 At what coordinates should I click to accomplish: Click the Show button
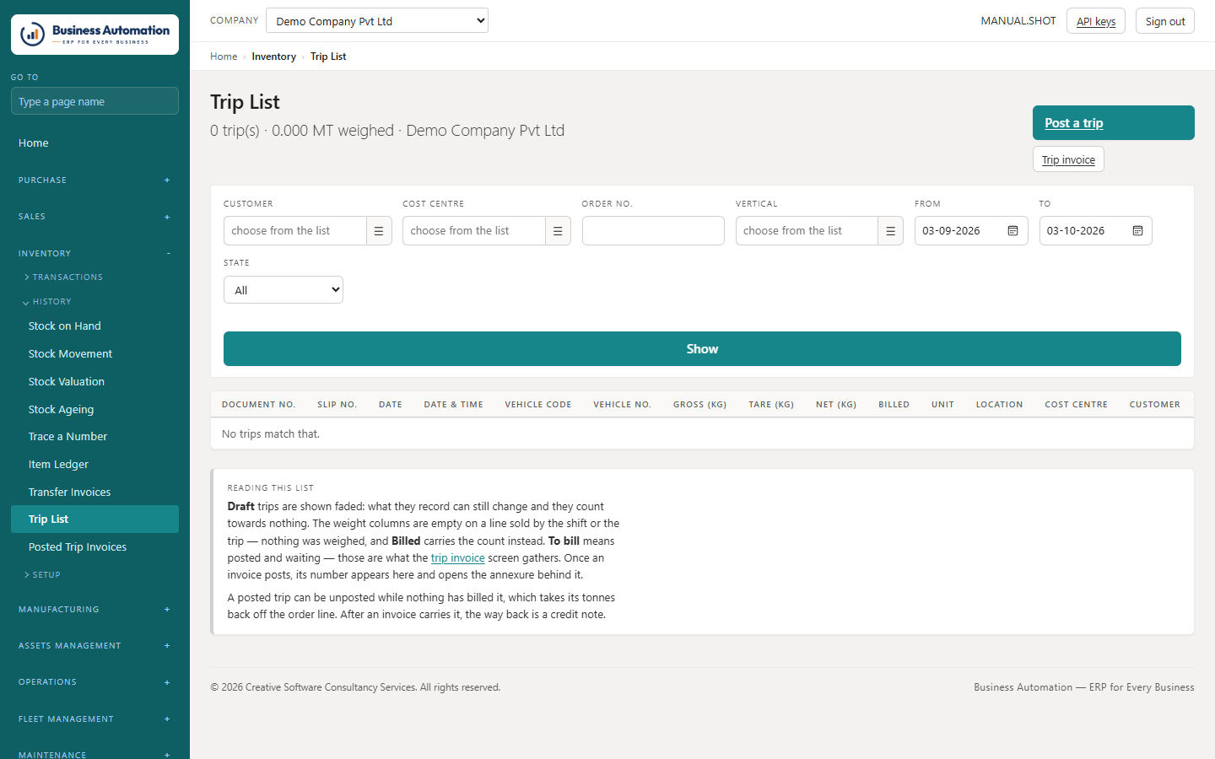pyautogui.click(x=702, y=349)
